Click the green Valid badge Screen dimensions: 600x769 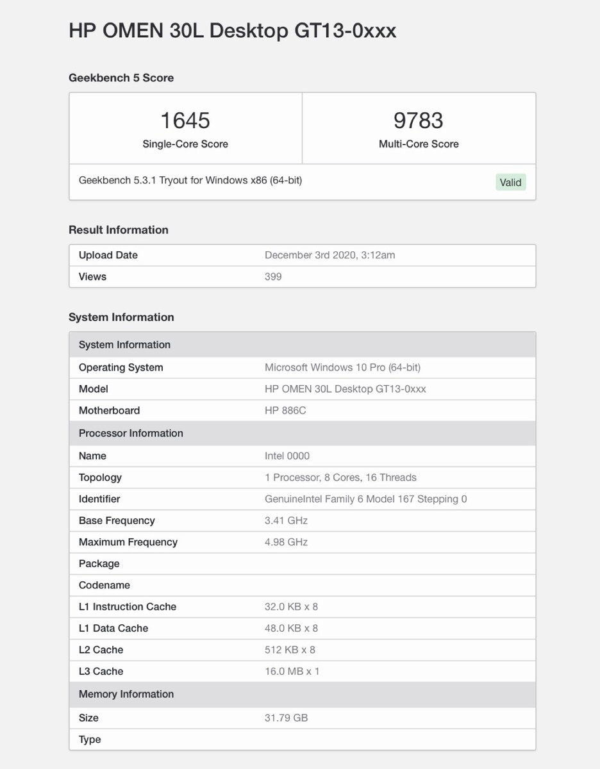510,182
